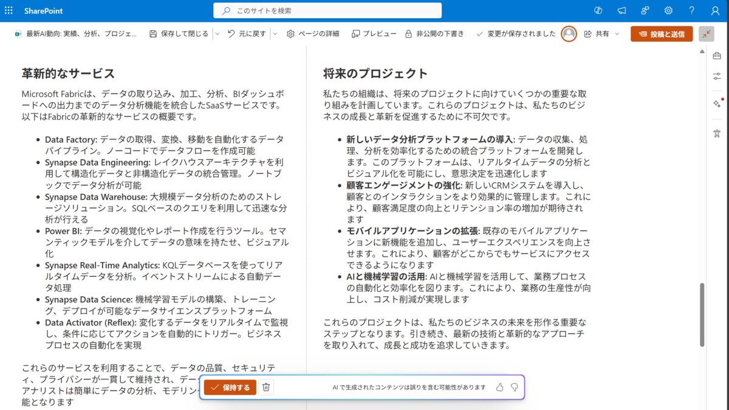Click 投稿と送信 button
Viewport: 729px width, 410px height.
pyautogui.click(x=661, y=34)
